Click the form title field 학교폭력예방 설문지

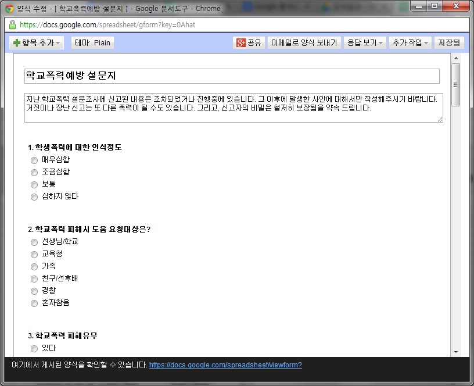pos(232,76)
